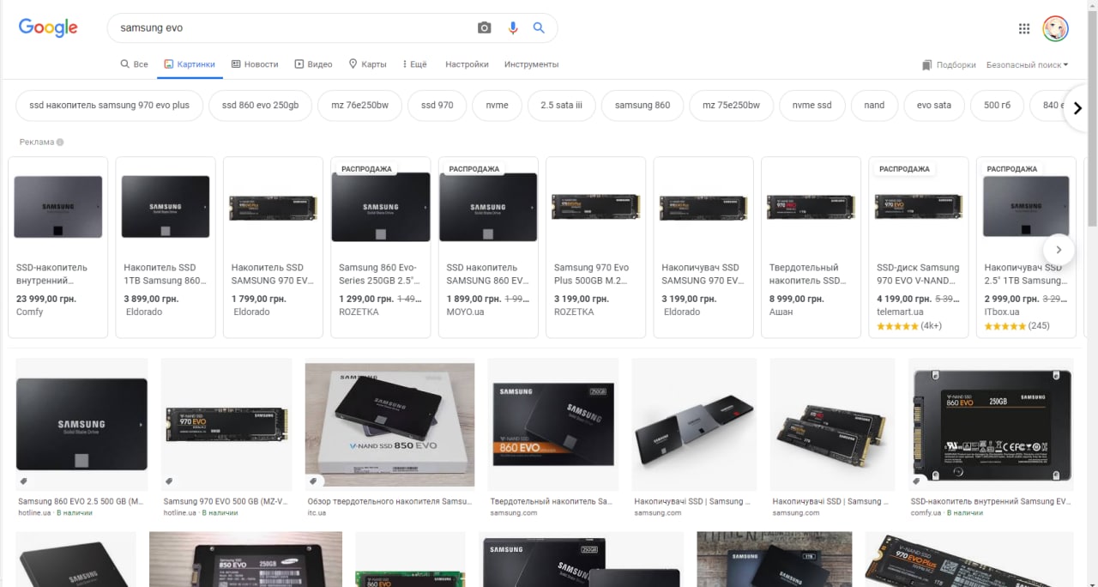The image size is (1098, 587).
Task: Select the samsung 860 chip
Action: [x=643, y=106]
